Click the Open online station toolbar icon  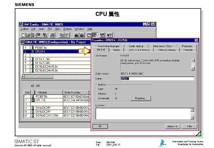34,35
